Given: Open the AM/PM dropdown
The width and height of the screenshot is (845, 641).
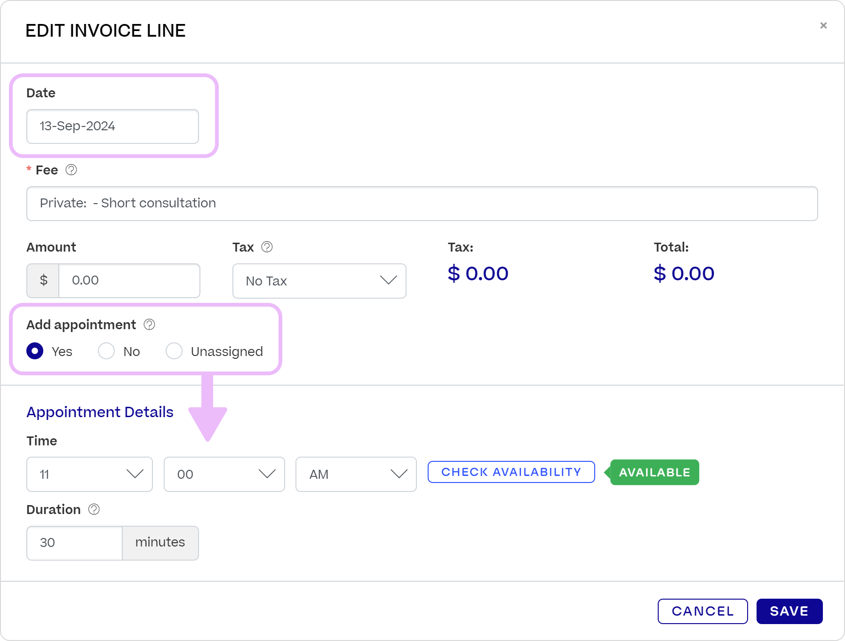Looking at the screenshot, I should pyautogui.click(x=356, y=474).
